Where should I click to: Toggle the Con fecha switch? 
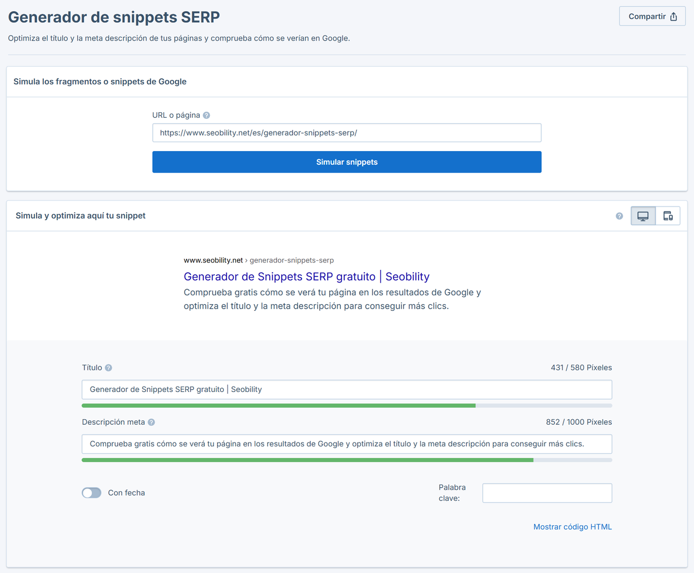coord(92,493)
